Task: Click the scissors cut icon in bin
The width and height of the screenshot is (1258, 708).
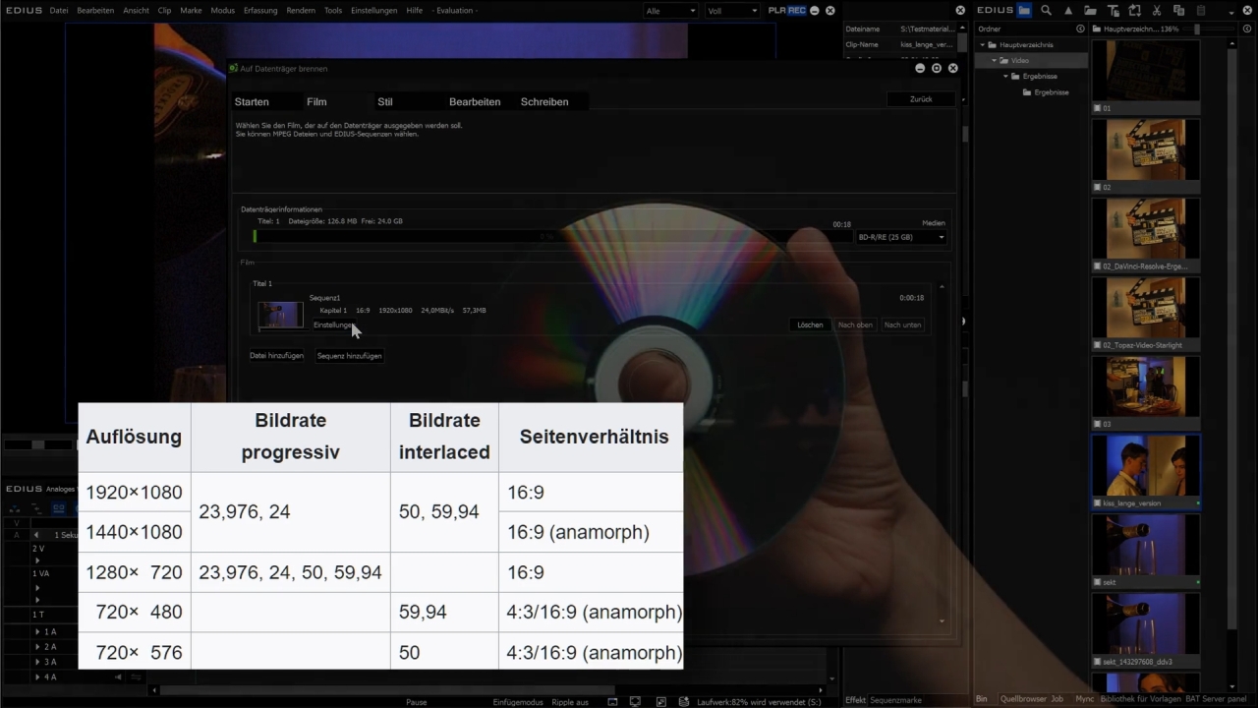Action: click(x=1157, y=10)
